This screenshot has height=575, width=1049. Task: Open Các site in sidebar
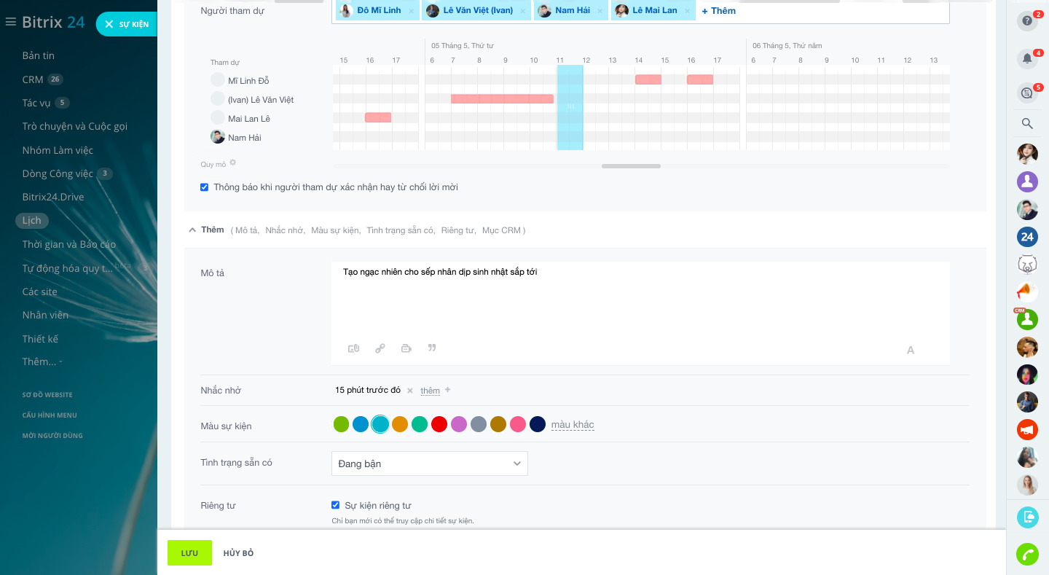(39, 292)
